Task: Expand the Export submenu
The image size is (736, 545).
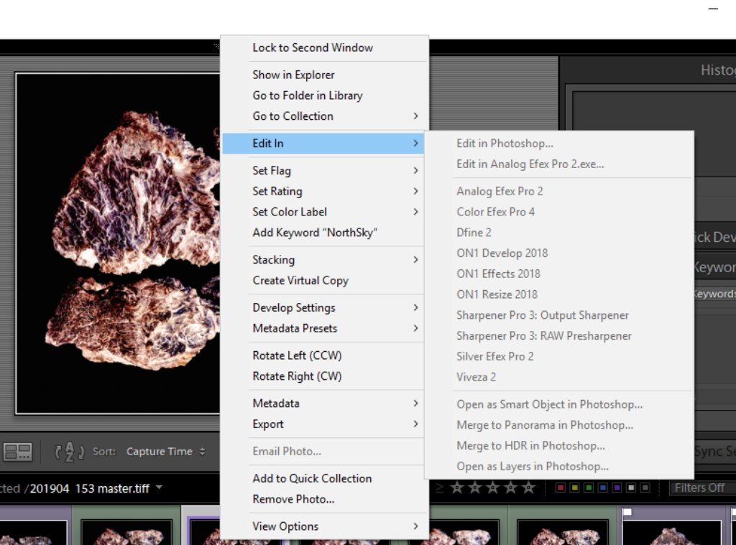Action: (324, 424)
